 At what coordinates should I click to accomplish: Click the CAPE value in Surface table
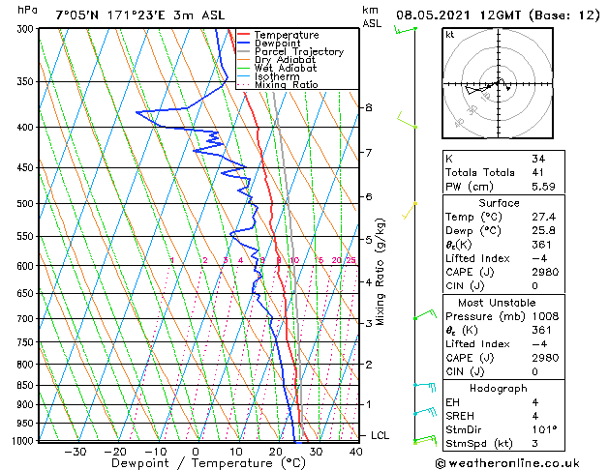(x=545, y=272)
